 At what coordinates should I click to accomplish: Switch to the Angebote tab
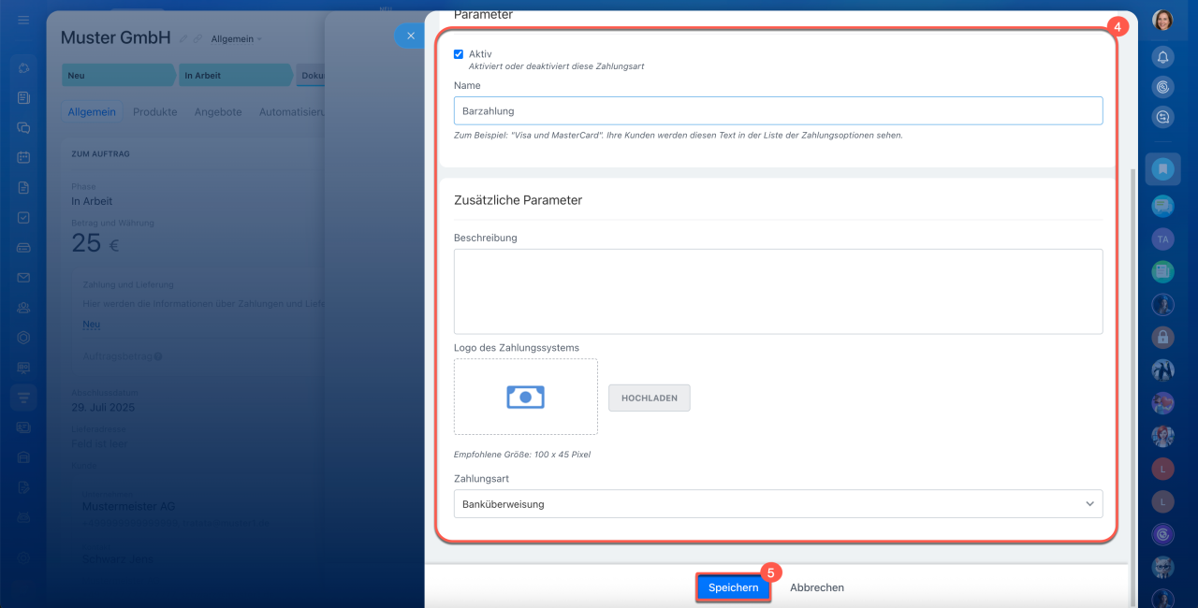[x=218, y=111]
